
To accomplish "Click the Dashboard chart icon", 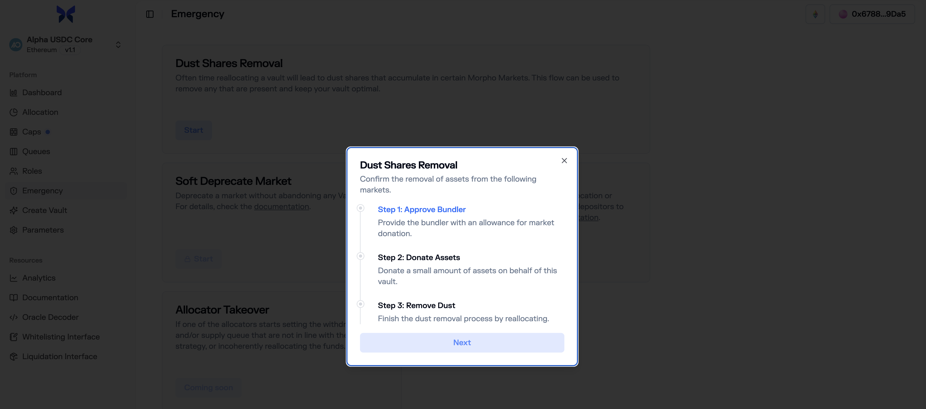I will (x=14, y=93).
